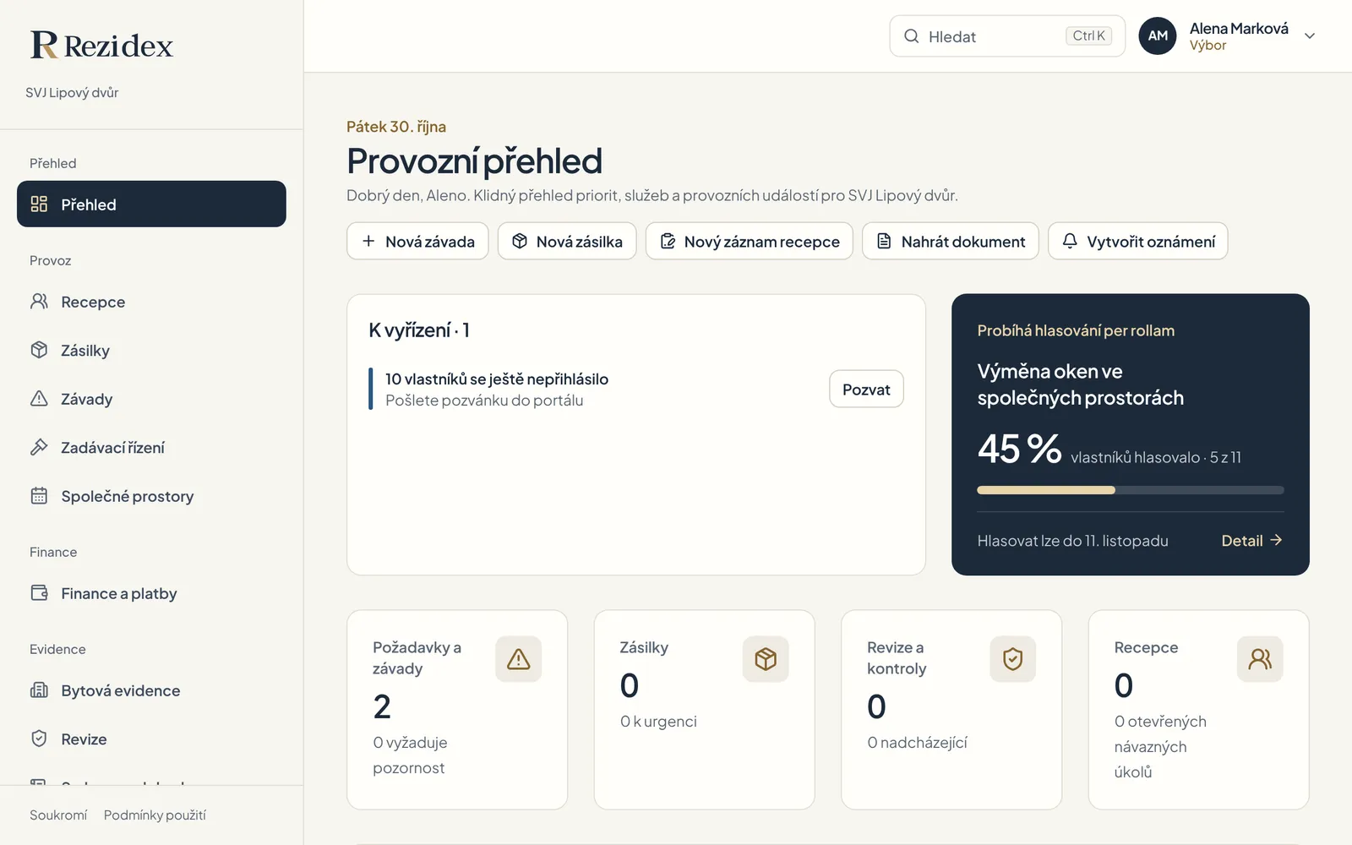Click the Nová závada button

(x=417, y=242)
